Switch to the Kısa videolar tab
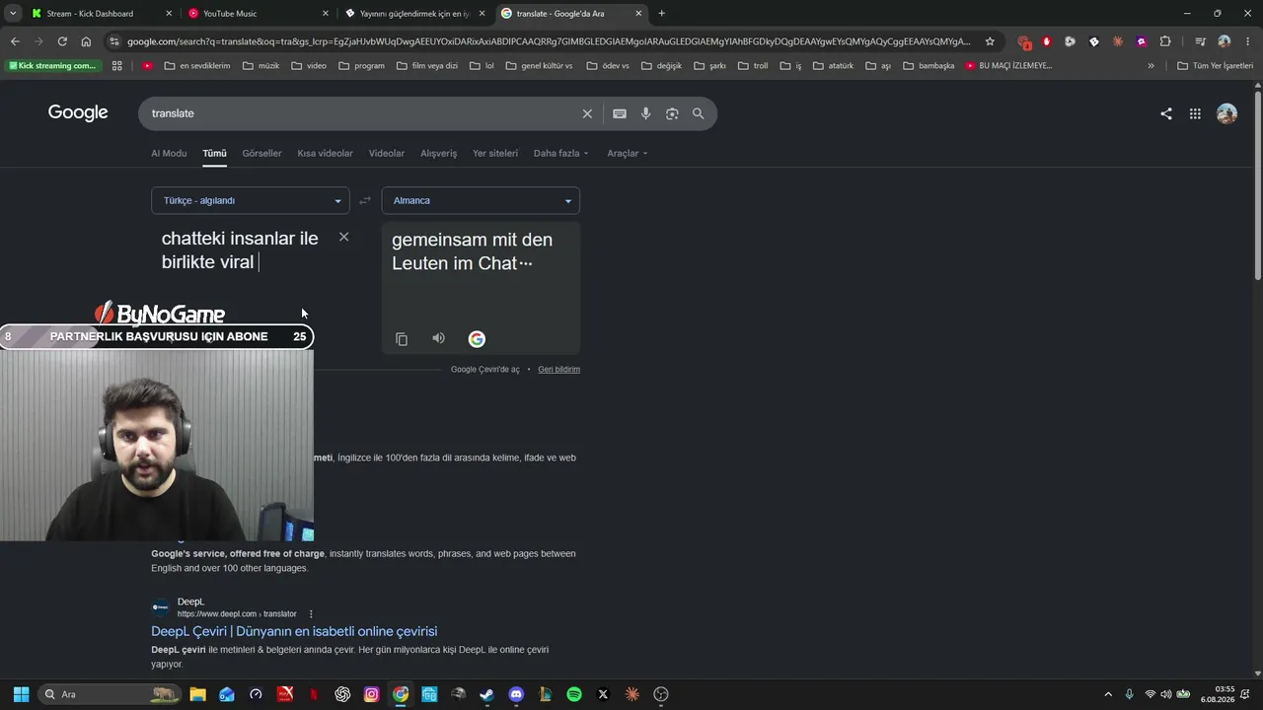The height and width of the screenshot is (710, 1263). 325,153
